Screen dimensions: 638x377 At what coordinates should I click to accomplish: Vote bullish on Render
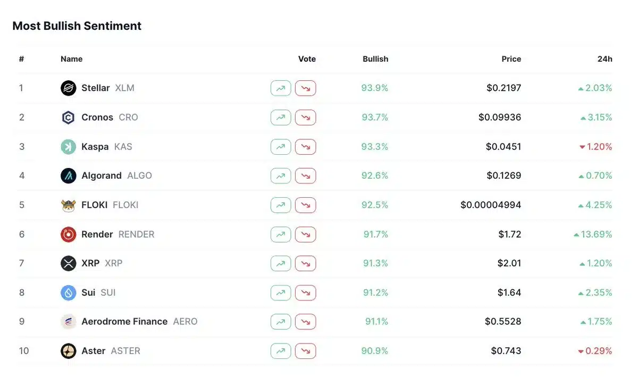tap(280, 234)
